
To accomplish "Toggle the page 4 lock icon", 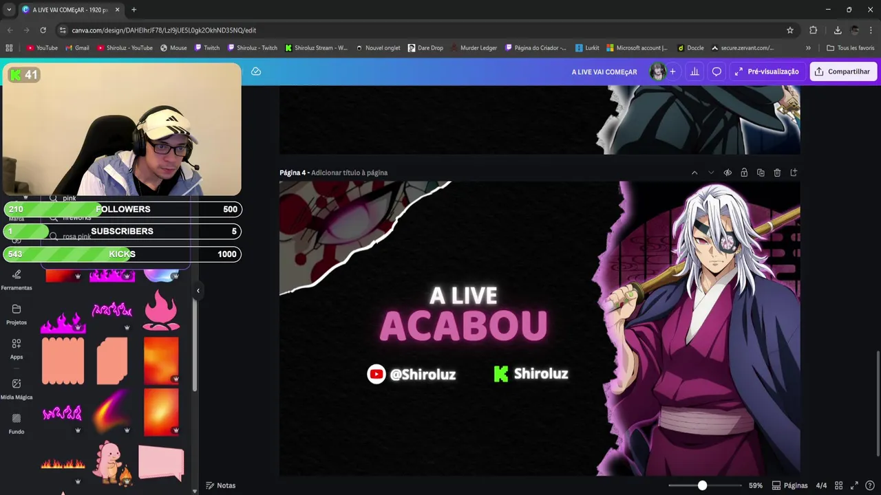I will click(x=744, y=173).
